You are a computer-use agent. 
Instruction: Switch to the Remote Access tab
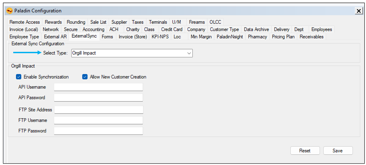click(24, 22)
